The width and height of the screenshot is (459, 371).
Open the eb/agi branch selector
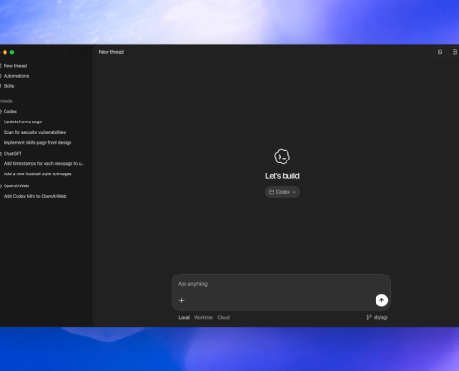pos(376,317)
